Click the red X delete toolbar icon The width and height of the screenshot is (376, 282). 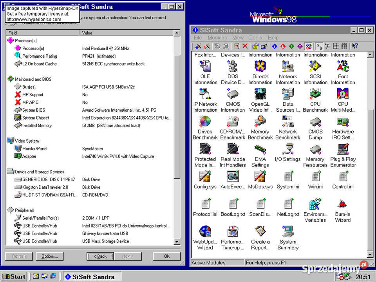[x=244, y=46]
